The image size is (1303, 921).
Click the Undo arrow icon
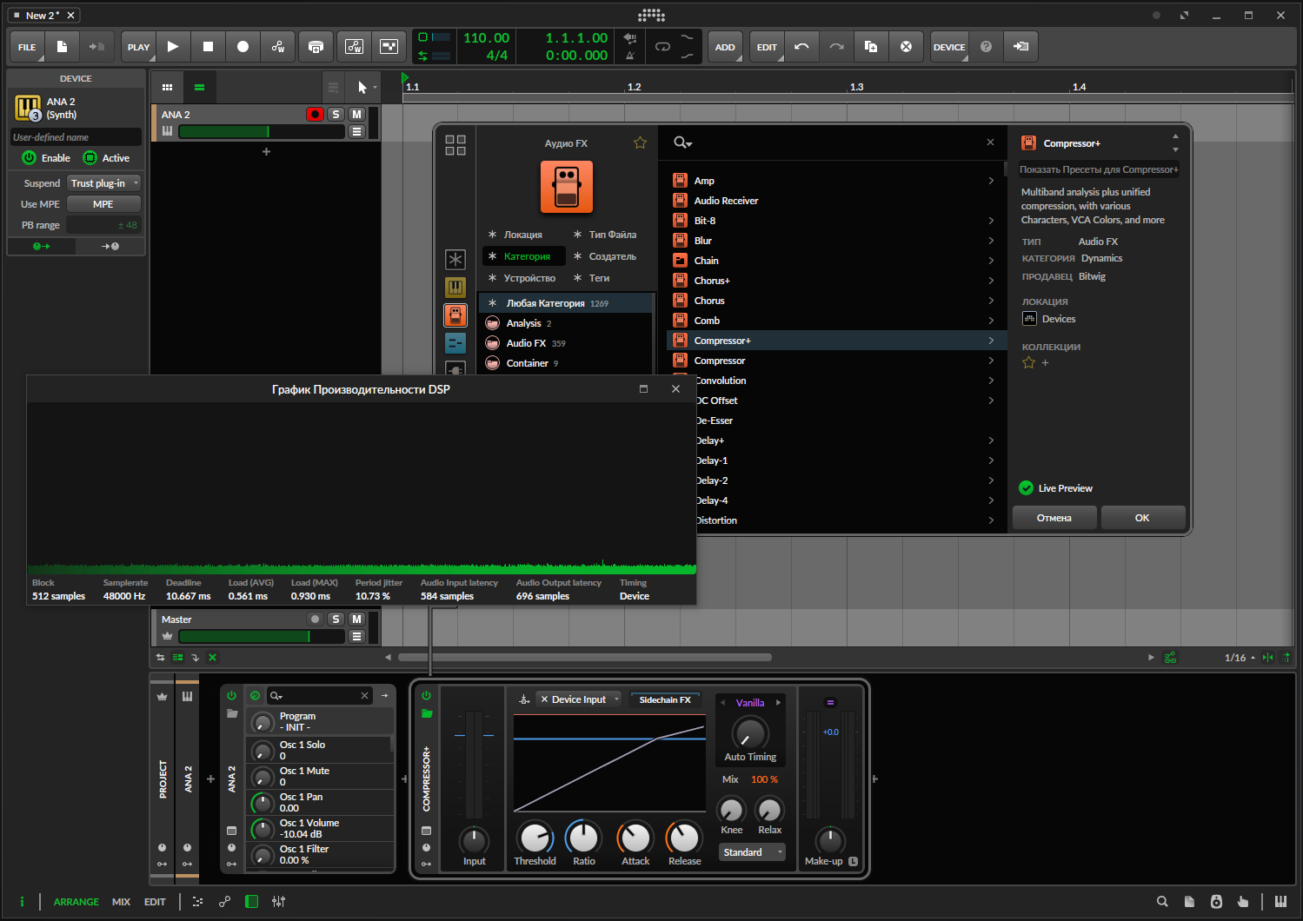[801, 47]
